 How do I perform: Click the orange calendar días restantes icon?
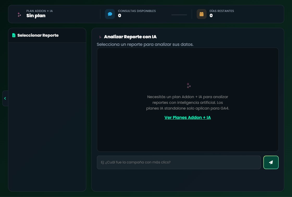(x=201, y=14)
